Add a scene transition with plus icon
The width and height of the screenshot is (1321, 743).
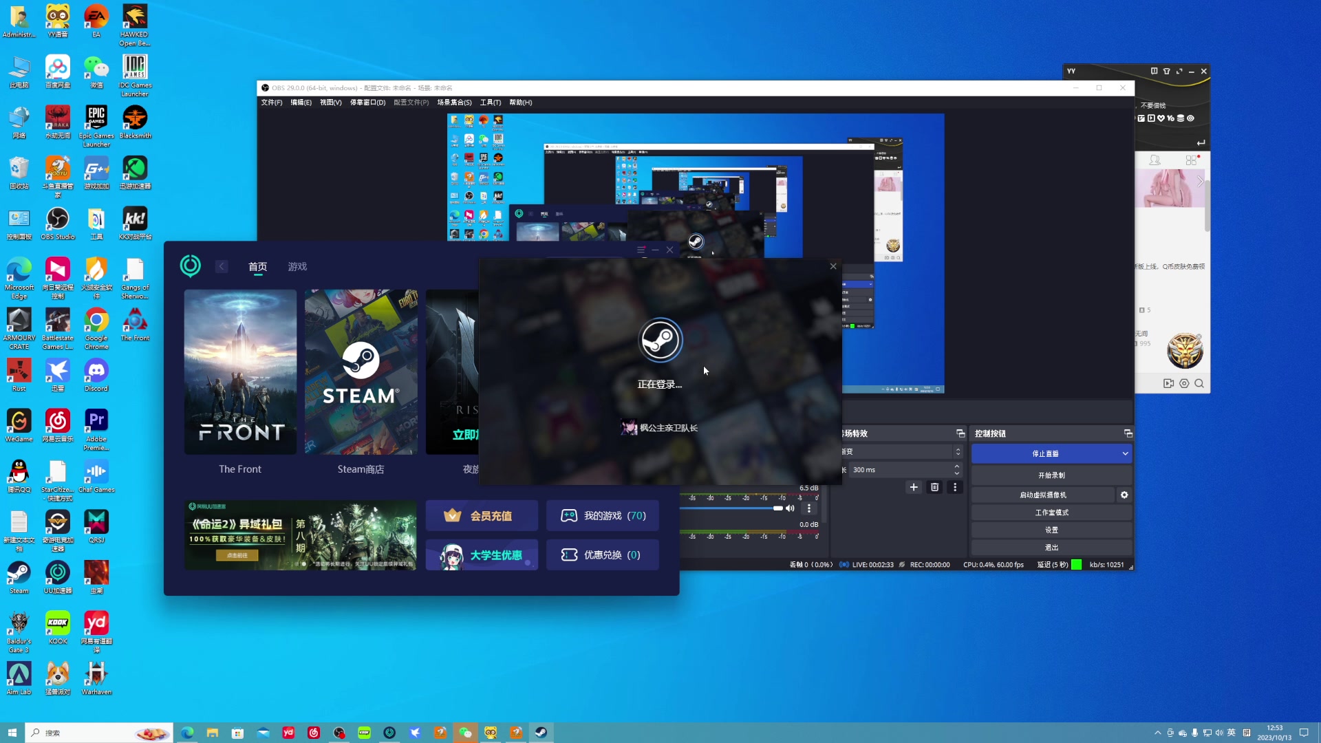[914, 487]
